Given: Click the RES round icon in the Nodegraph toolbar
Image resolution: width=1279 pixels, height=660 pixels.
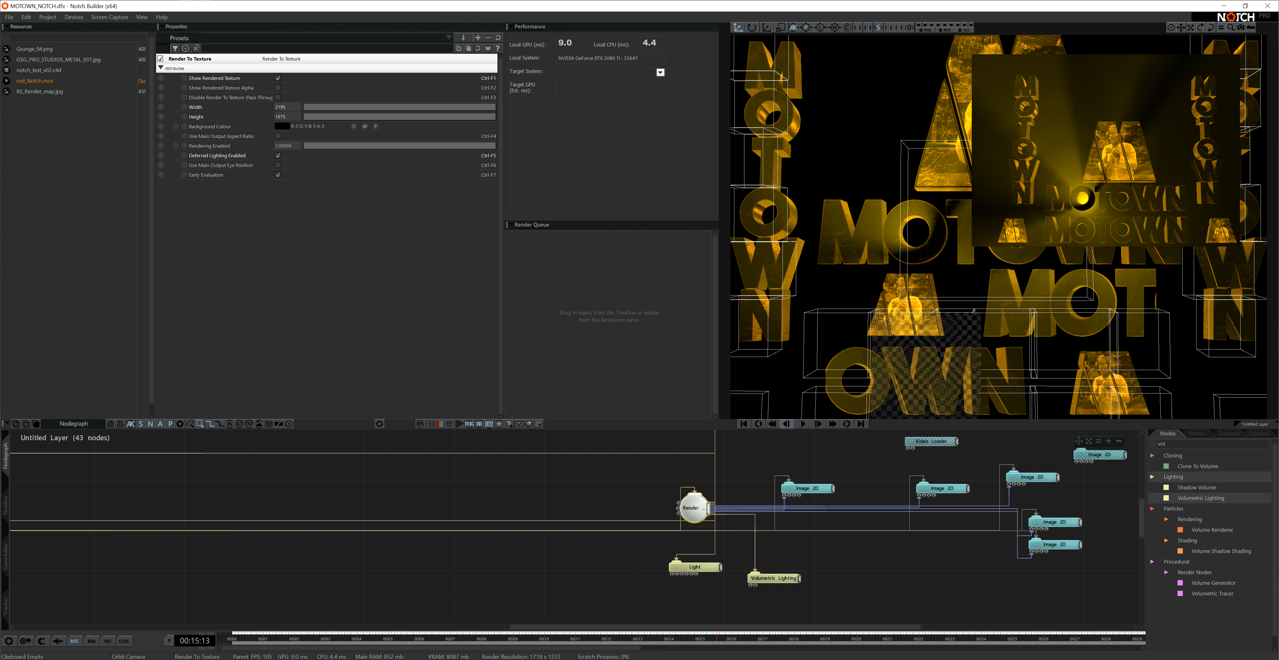Looking at the screenshot, I should pos(420,424).
